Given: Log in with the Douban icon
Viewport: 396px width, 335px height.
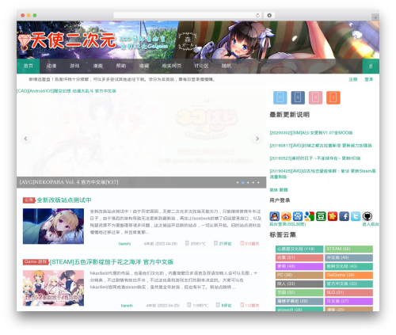Looking at the screenshot, I should click(x=321, y=216).
